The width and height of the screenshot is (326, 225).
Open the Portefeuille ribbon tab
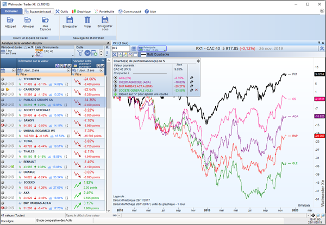pyautogui.click(x=104, y=11)
